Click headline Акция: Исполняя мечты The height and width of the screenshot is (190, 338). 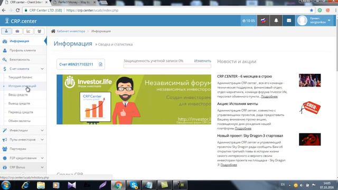[x=238, y=104]
